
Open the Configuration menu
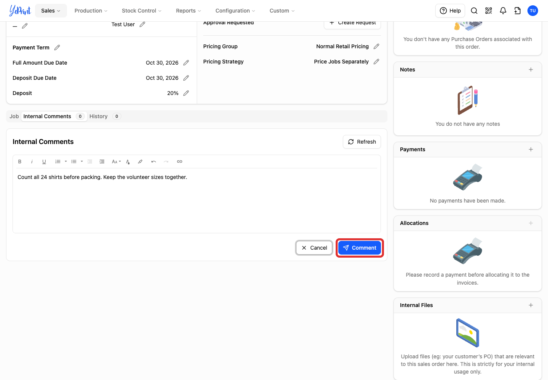click(x=235, y=11)
